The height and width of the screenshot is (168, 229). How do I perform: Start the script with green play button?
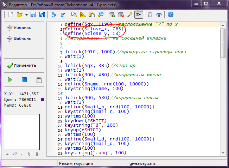[x=10, y=80]
